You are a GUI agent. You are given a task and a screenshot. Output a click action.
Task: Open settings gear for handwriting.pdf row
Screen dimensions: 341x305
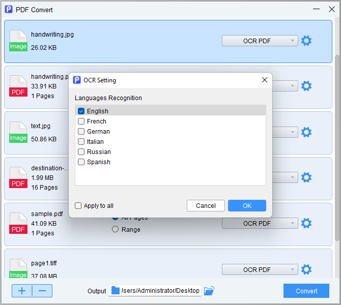[306, 86]
